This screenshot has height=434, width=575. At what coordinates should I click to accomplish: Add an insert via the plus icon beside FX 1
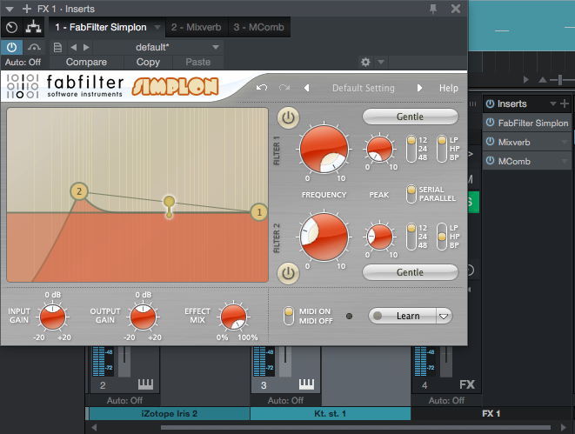point(27,9)
